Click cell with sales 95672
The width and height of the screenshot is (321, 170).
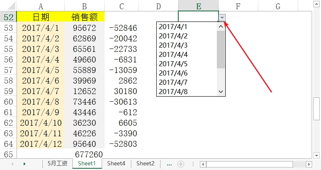click(84, 28)
